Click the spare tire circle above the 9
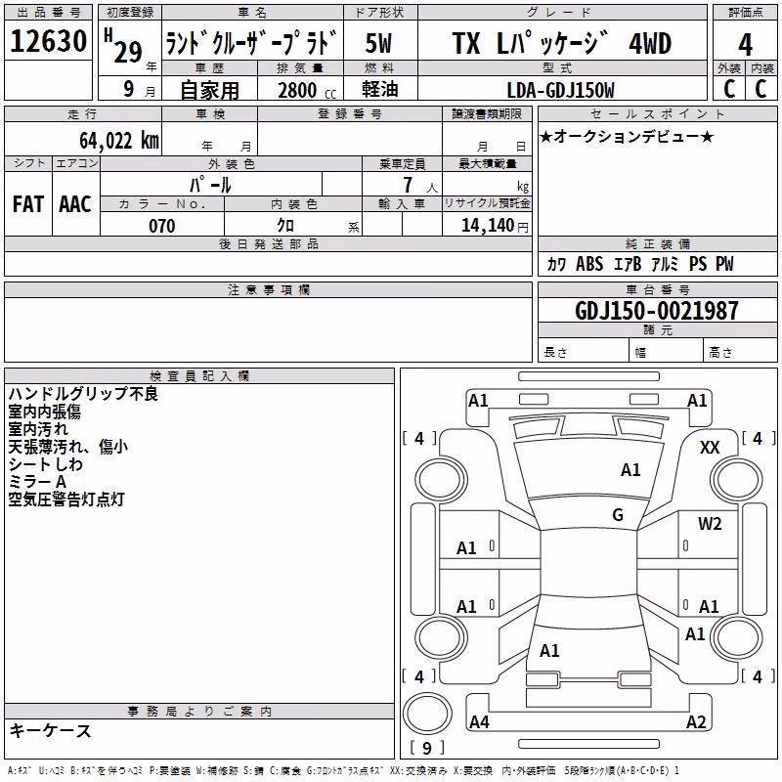The image size is (782, 782). [x=427, y=714]
